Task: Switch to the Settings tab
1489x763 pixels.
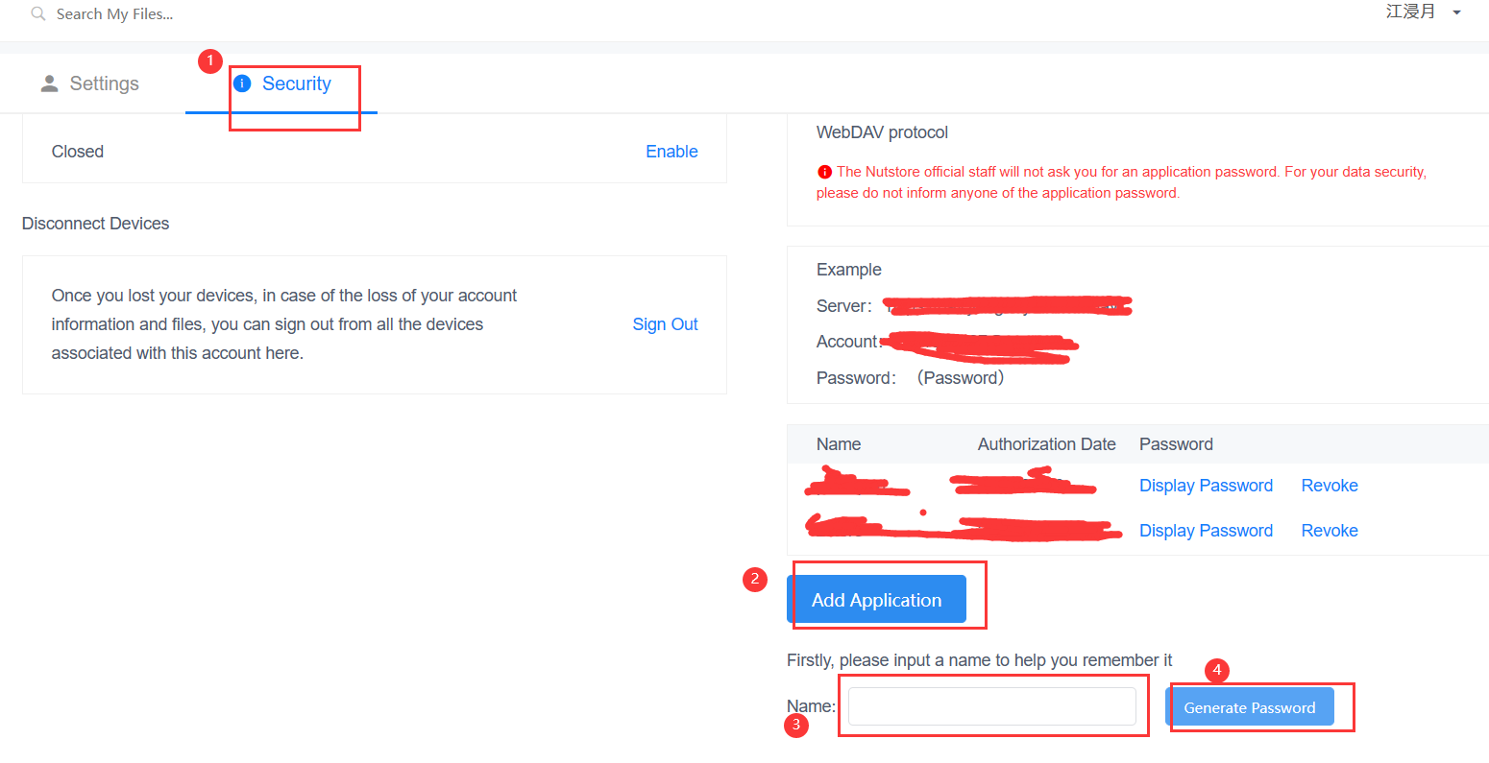Action: tap(104, 83)
